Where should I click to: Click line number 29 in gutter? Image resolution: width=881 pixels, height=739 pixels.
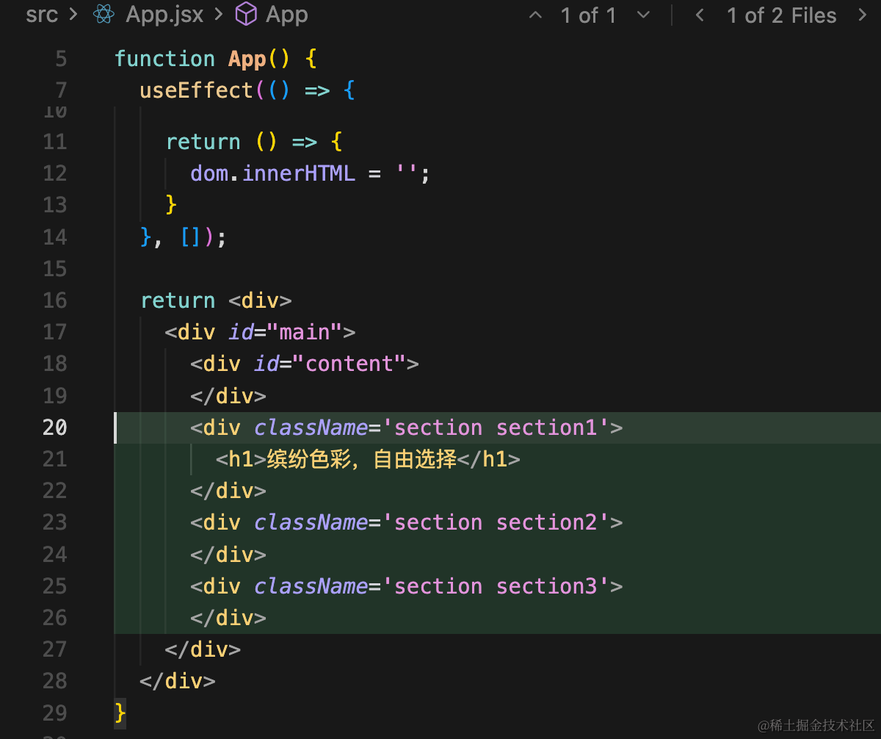54,713
